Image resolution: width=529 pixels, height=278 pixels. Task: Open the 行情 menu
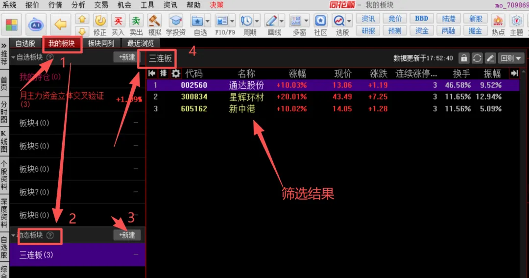[55, 5]
